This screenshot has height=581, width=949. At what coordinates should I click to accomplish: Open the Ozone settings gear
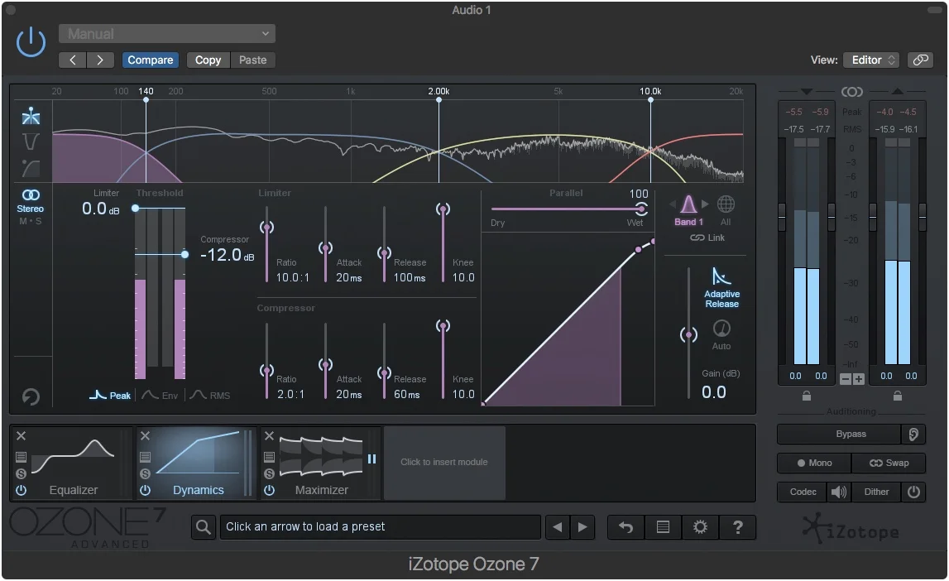[x=700, y=527]
